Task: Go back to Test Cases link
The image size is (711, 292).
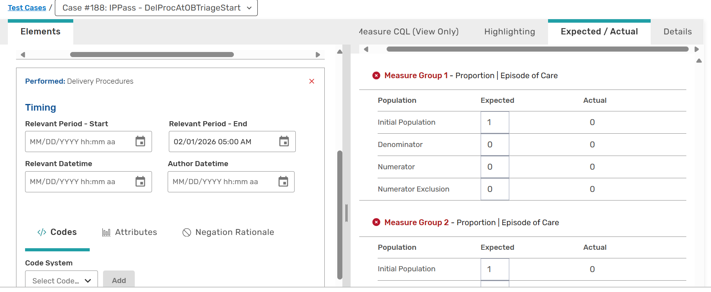Action: coord(27,8)
